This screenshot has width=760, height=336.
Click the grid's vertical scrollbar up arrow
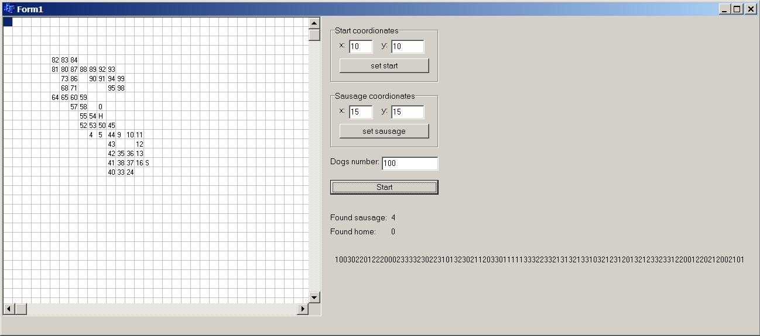pos(314,23)
